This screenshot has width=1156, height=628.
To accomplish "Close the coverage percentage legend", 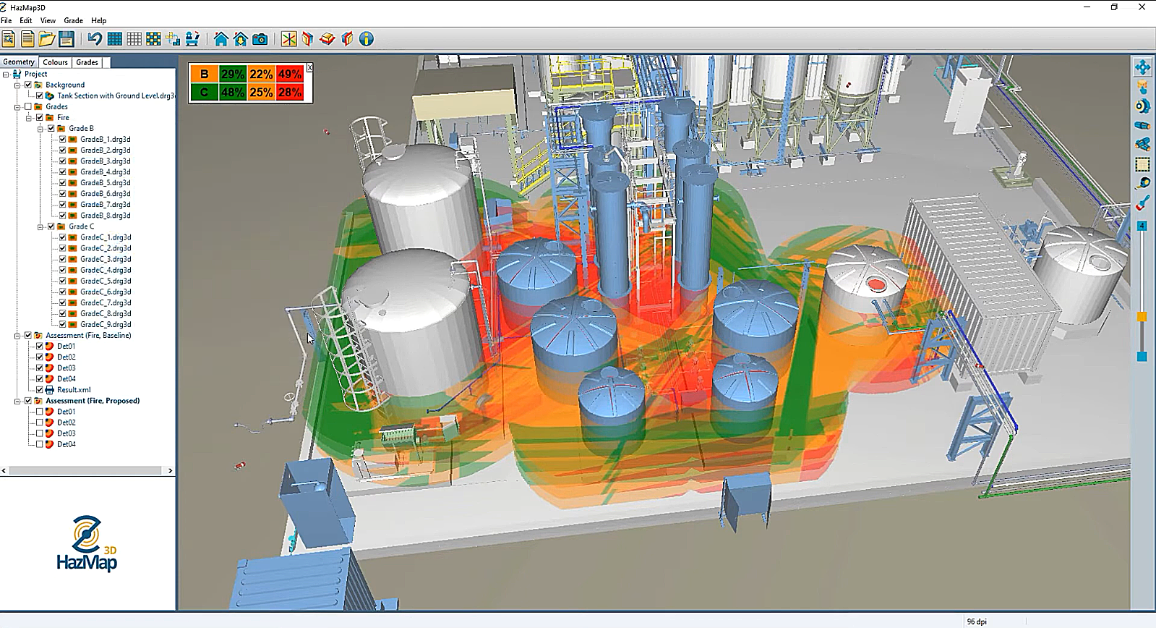I will click(x=310, y=67).
